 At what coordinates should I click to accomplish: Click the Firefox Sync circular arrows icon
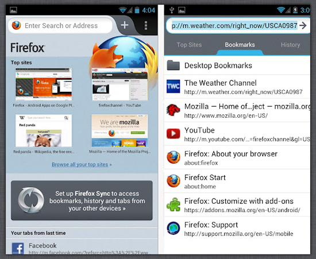pos(31,200)
